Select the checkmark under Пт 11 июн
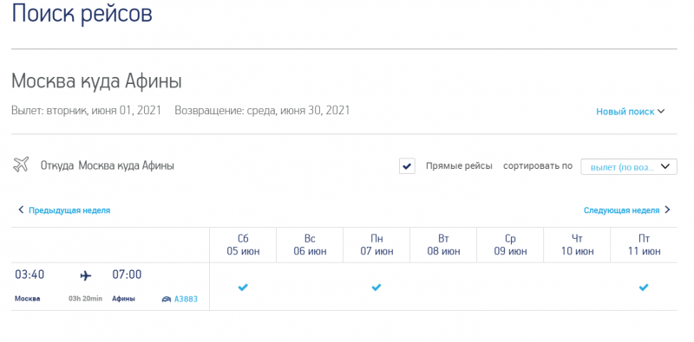Image resolution: width=694 pixels, height=342 pixels. coord(644,287)
